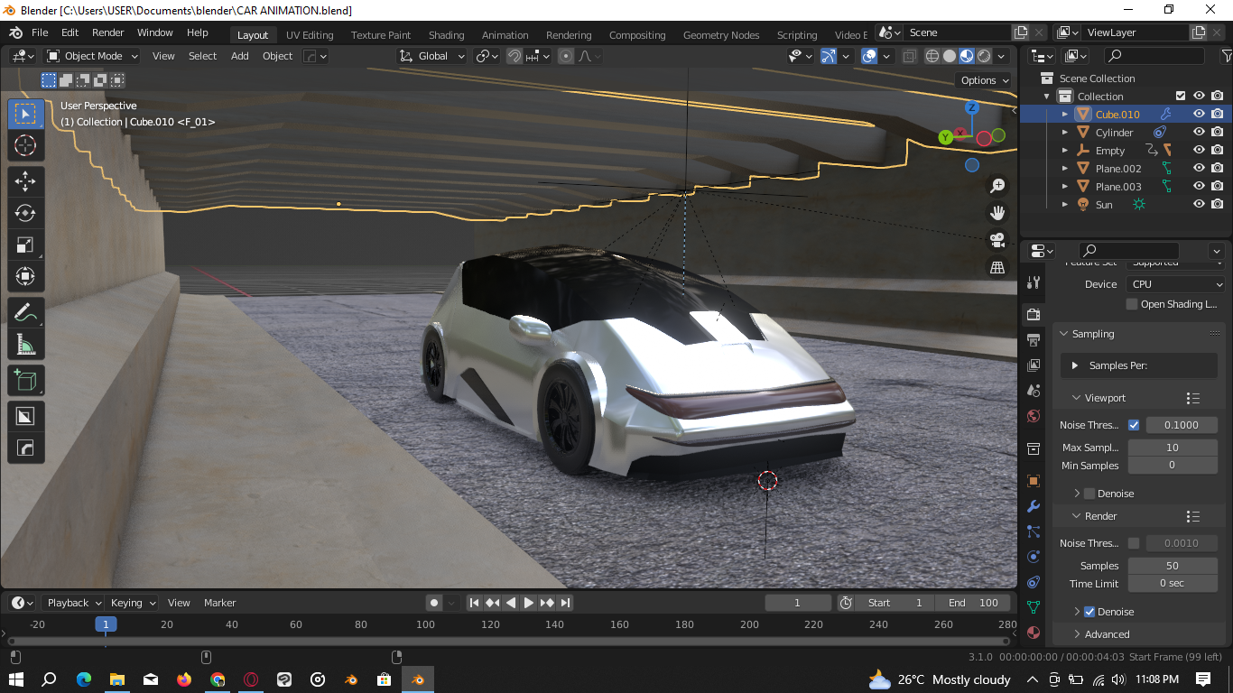Play the animation forward

coord(529,603)
